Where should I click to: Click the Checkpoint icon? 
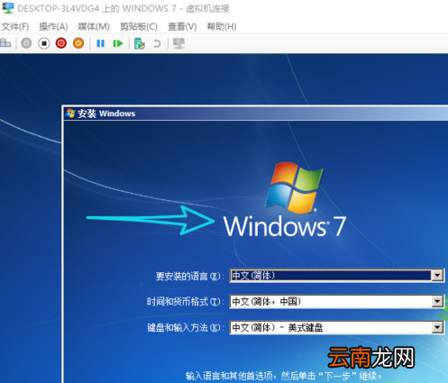(x=140, y=43)
